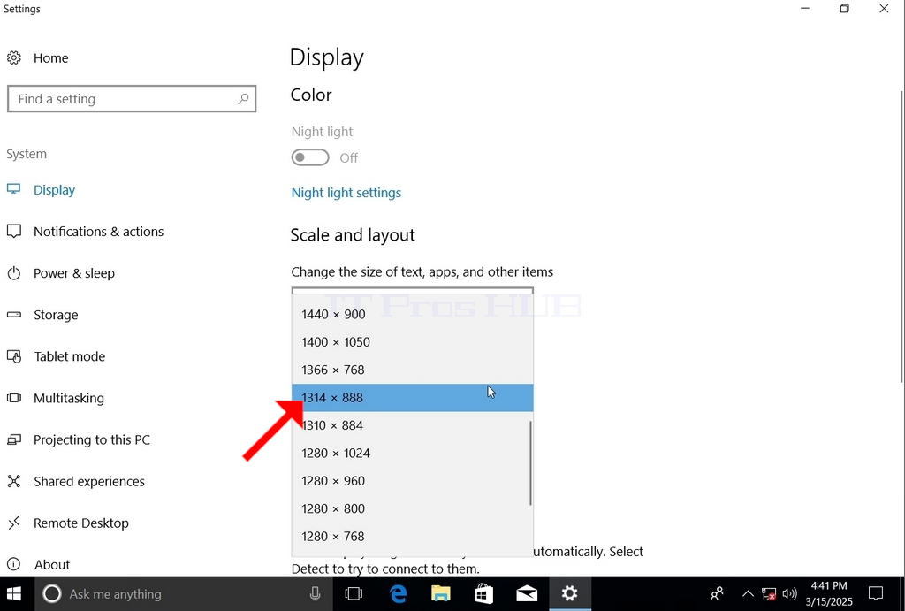Show hidden tray icons chevron

(x=748, y=593)
